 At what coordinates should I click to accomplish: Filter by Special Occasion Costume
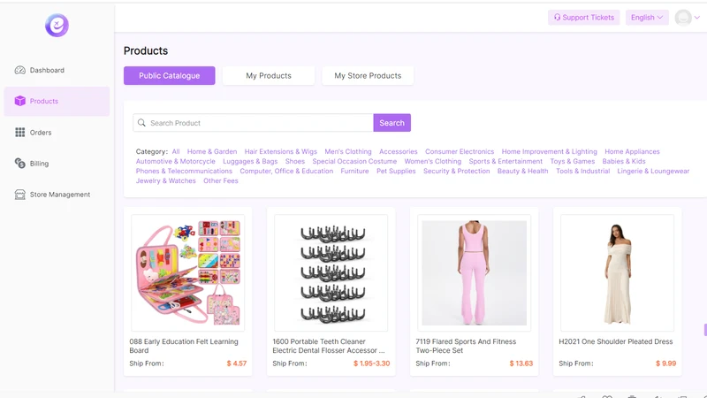(x=354, y=161)
